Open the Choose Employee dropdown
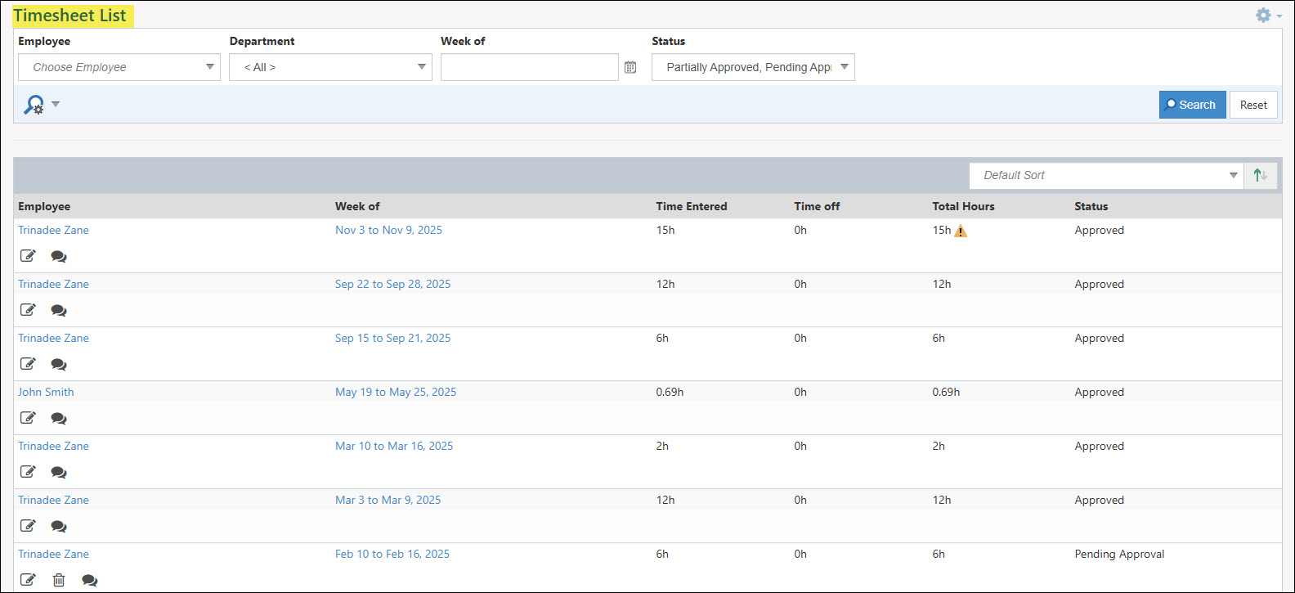Image resolution: width=1295 pixels, height=593 pixels. [119, 67]
